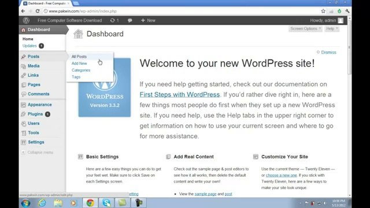Open First Steps with WordPress link
370x208 pixels.
point(180,95)
